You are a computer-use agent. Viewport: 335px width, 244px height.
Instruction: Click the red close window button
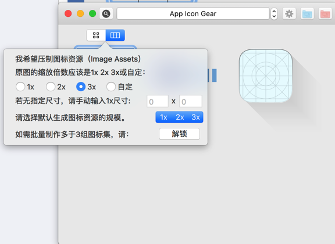(x=68, y=14)
